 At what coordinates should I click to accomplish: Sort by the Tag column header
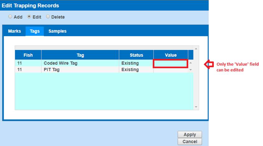click(x=80, y=55)
